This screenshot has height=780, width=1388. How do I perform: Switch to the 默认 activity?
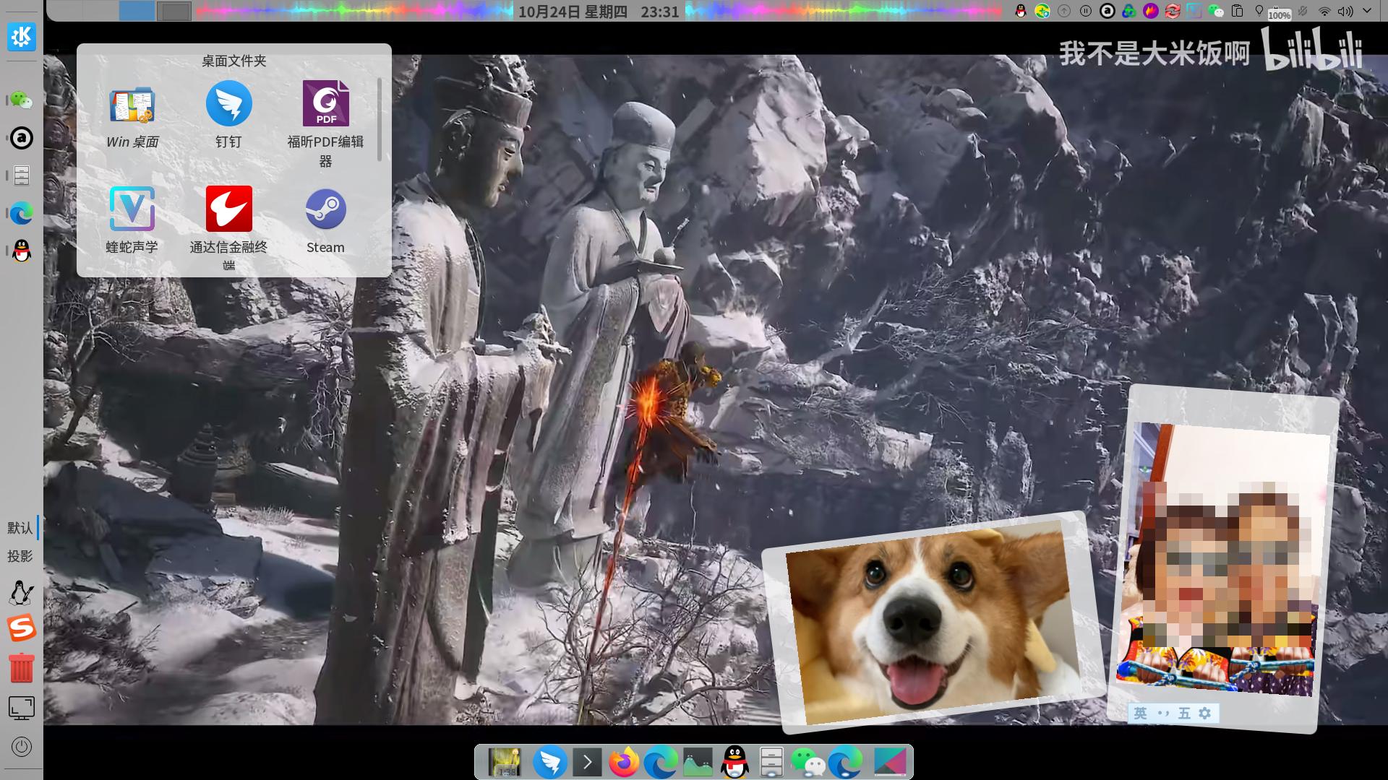[20, 528]
